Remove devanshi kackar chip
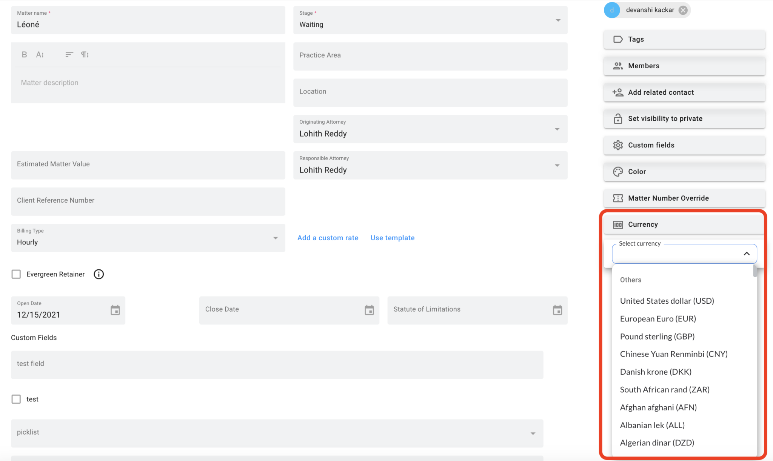This screenshot has width=773, height=461. pos(683,10)
